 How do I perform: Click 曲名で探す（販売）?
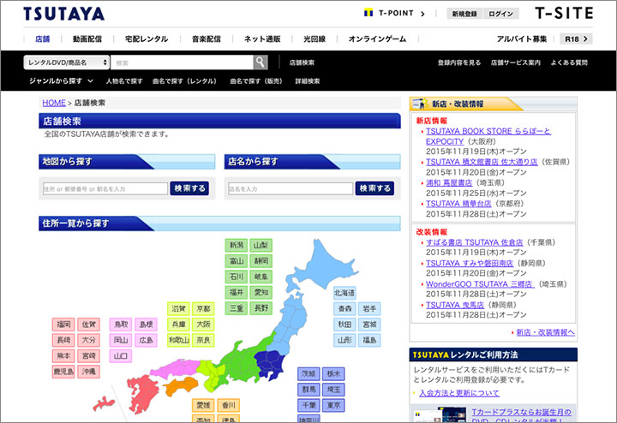click(256, 81)
